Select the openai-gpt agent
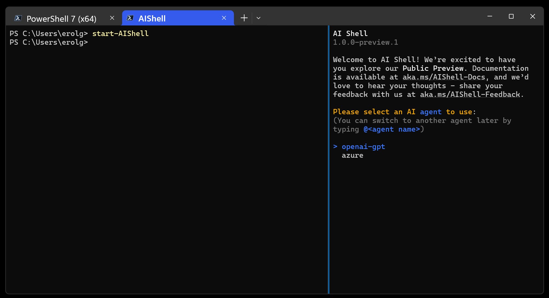The height and width of the screenshot is (298, 549). pyautogui.click(x=363, y=147)
